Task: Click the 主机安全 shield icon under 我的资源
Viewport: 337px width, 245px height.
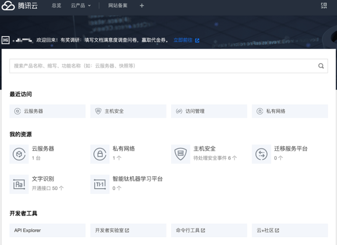Action: (x=181, y=154)
